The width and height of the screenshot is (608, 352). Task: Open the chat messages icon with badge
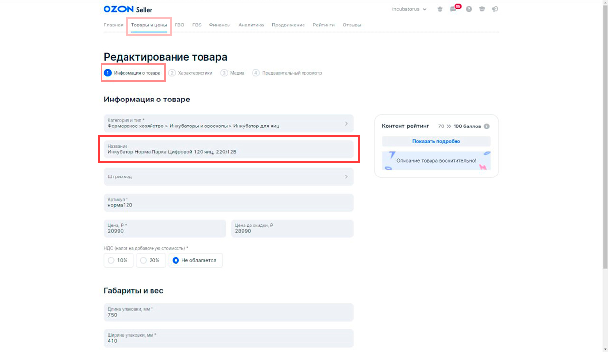pos(454,9)
